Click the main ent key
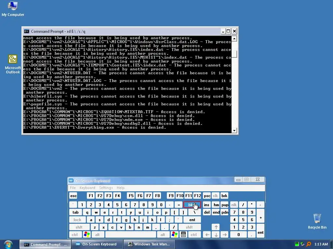Image resolution: width=333 pixels, height=249 pixels. [192, 220]
